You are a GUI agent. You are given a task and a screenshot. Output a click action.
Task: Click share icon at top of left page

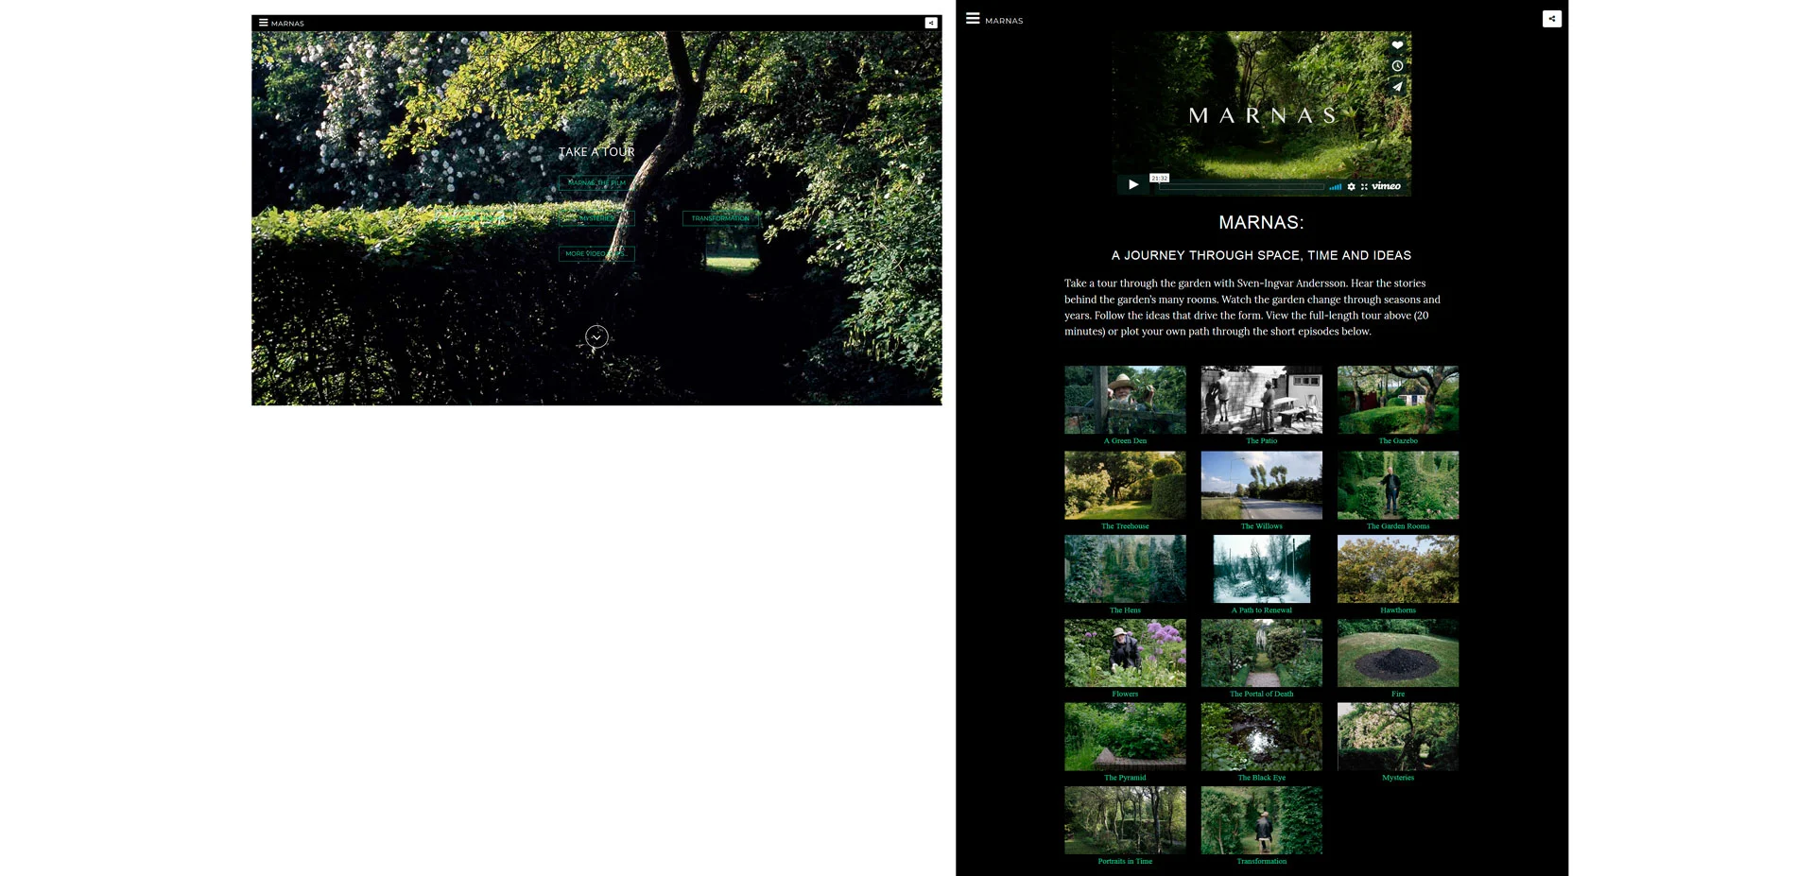(931, 23)
